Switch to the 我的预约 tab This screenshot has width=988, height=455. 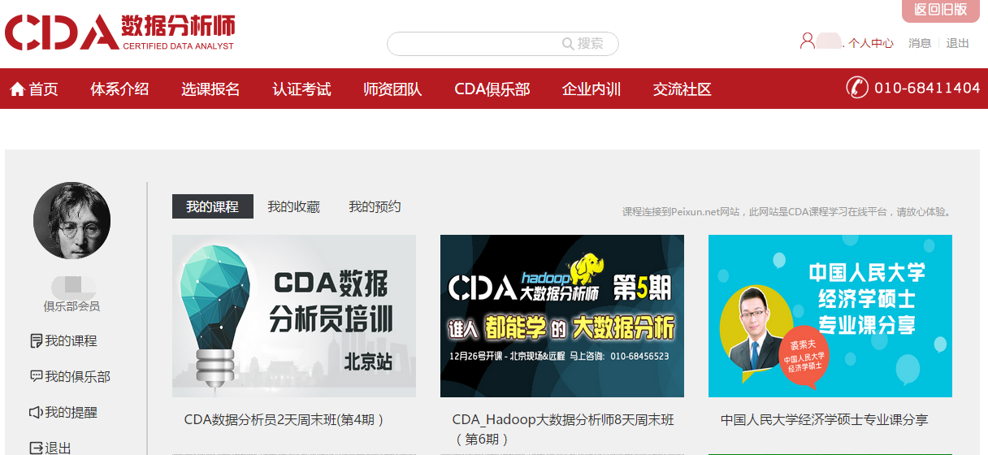coord(375,206)
